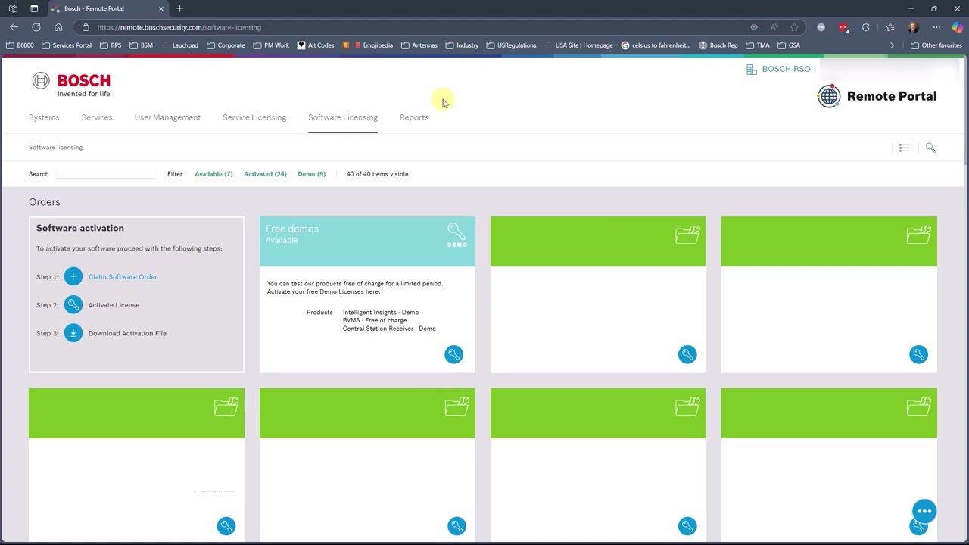Select the Software Licensing tab

(x=343, y=117)
